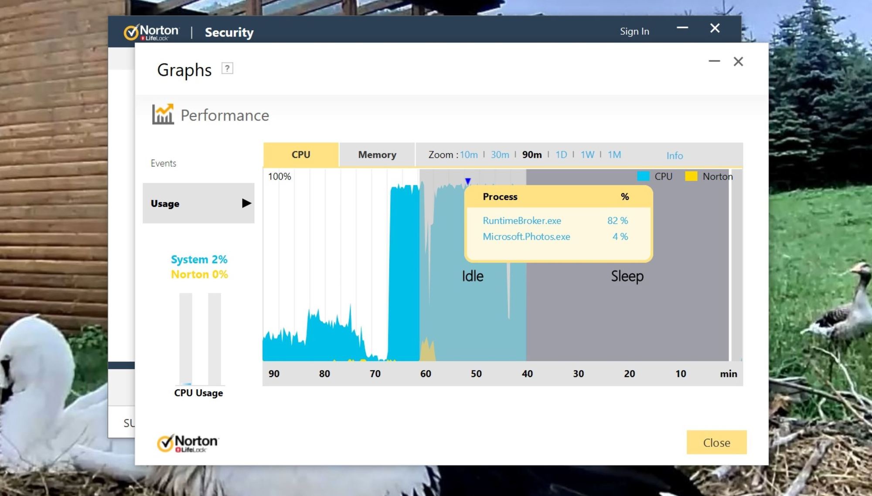The width and height of the screenshot is (872, 496).
Task: Set zoom to 1W
Action: pos(587,155)
